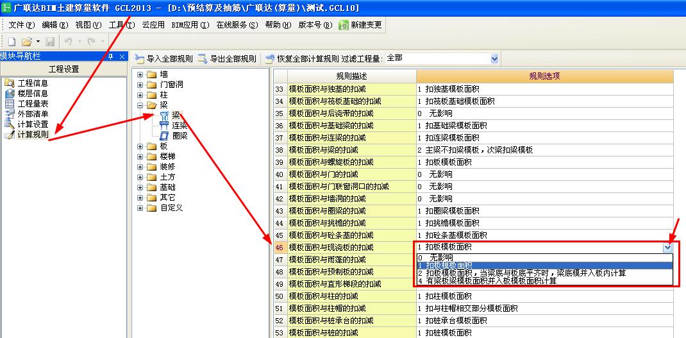Open the 版本号(B) menu
The image size is (686, 338).
click(x=315, y=25)
